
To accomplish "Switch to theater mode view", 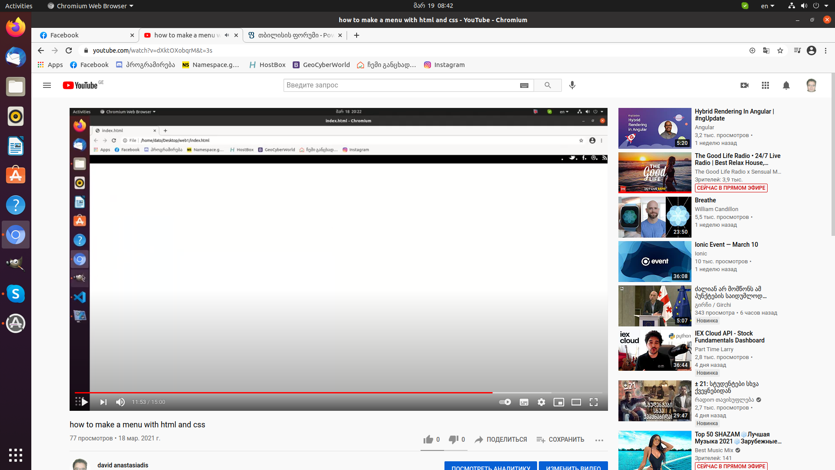I will click(576, 402).
